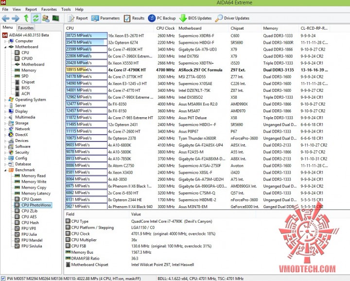Open the Help menu

pos(79,9)
